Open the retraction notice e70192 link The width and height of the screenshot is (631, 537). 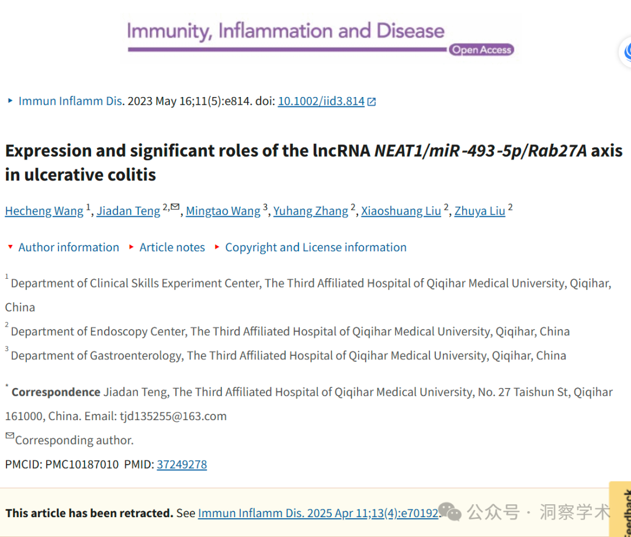(x=318, y=513)
